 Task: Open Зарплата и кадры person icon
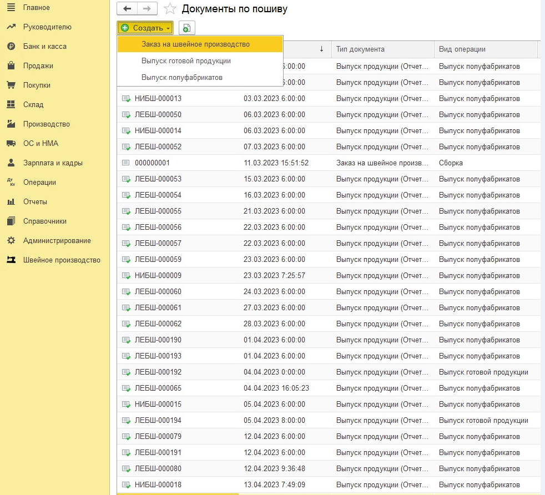tap(11, 163)
